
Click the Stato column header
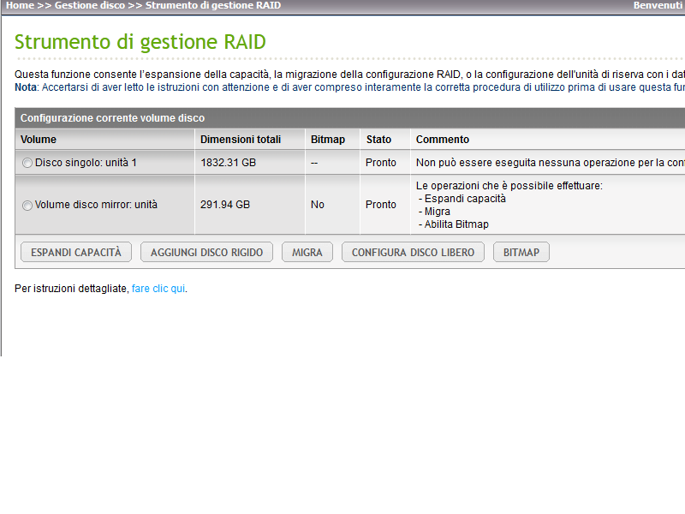[378, 140]
